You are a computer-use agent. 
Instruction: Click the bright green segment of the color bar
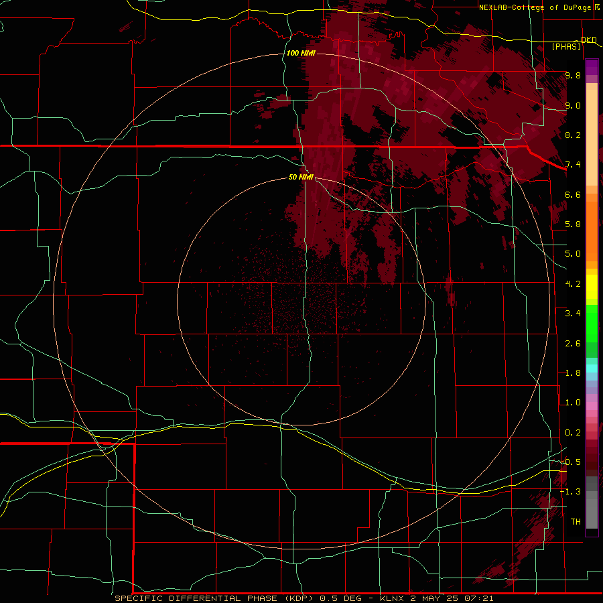pos(592,323)
